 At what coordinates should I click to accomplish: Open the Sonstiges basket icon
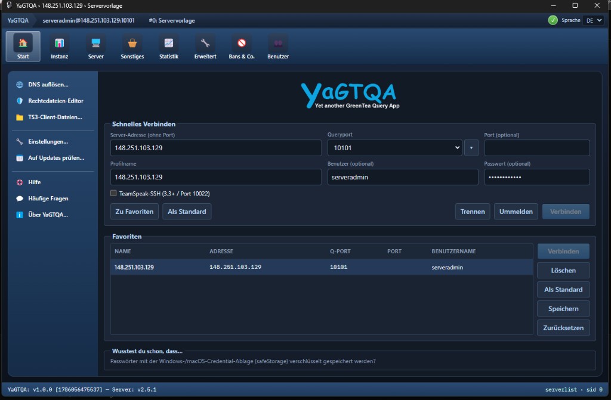click(x=132, y=44)
